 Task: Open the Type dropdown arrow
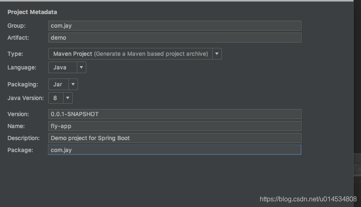point(217,54)
